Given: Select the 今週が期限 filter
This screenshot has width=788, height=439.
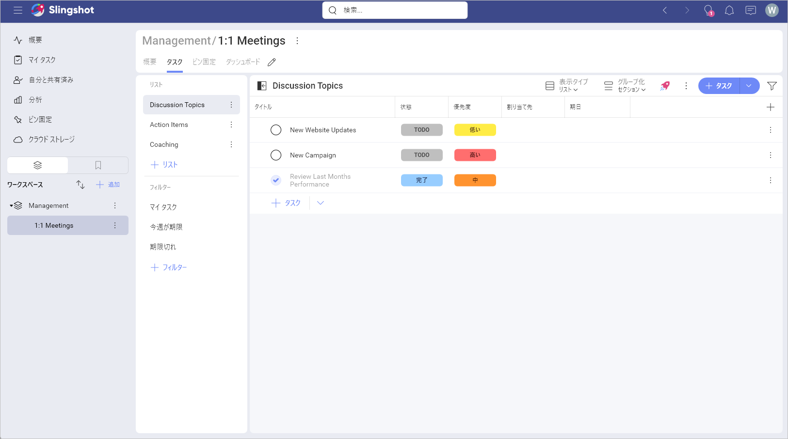Looking at the screenshot, I should [166, 227].
